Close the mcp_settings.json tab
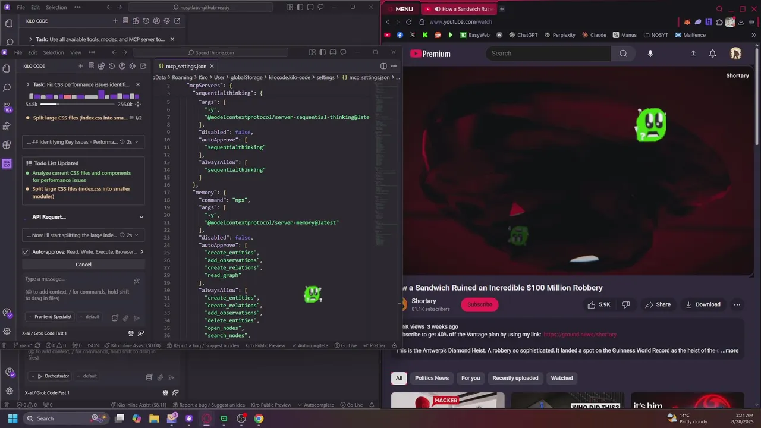 point(212,66)
